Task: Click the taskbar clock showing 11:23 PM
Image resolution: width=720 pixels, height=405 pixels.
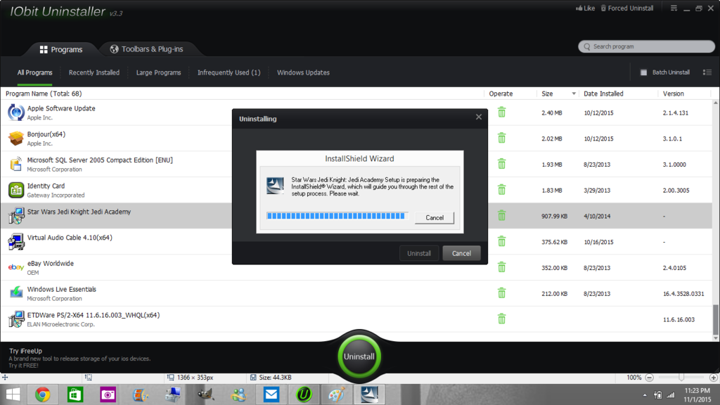Action: [x=697, y=395]
